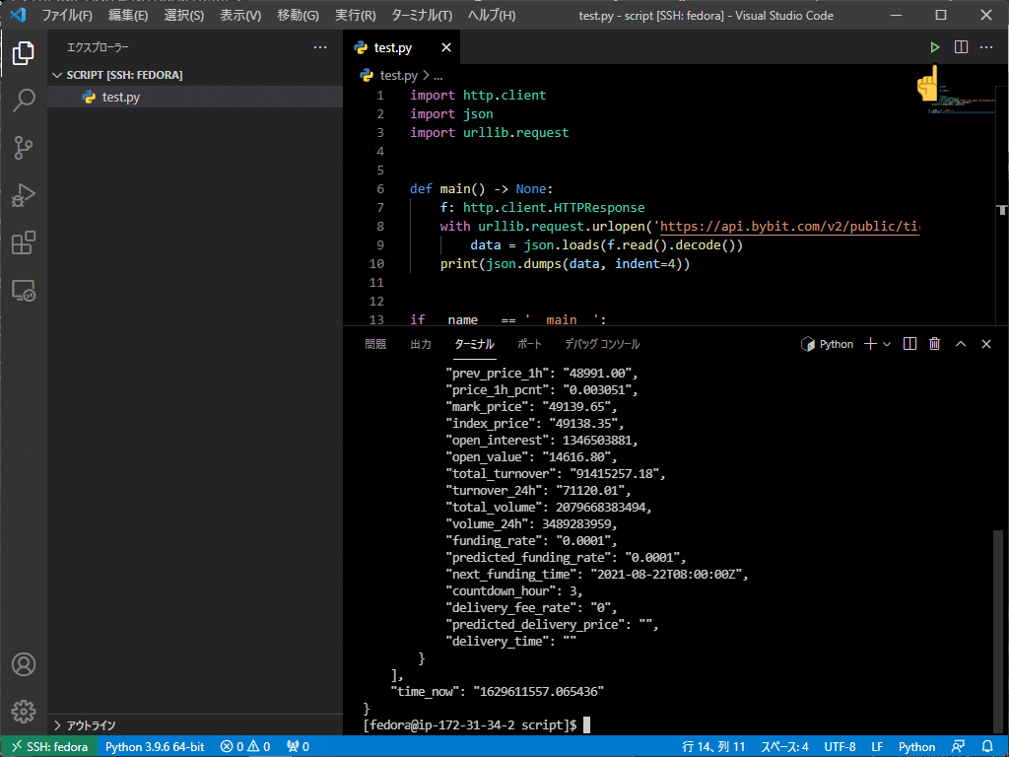
Task: Select the test.py editor tab
Action: click(402, 47)
